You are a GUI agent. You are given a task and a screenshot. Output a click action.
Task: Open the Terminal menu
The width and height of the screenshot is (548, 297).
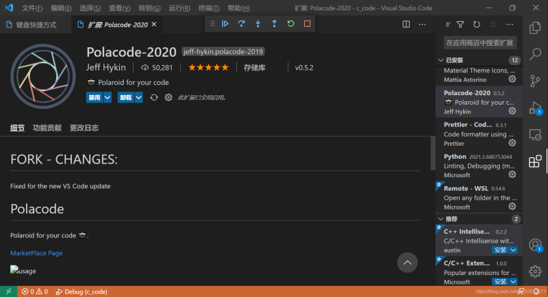pos(209,8)
